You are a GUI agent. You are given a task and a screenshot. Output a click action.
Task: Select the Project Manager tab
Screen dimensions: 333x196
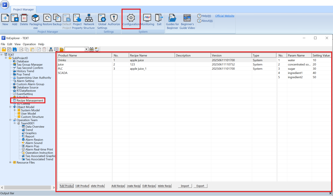tap(24, 9)
